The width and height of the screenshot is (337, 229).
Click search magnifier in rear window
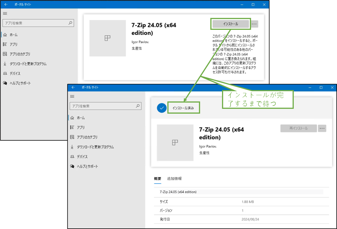click(x=70, y=23)
